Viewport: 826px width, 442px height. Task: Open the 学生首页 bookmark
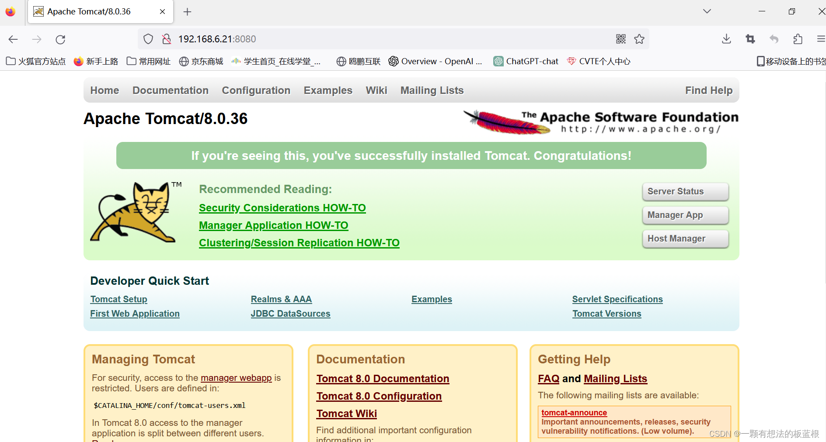tap(276, 61)
